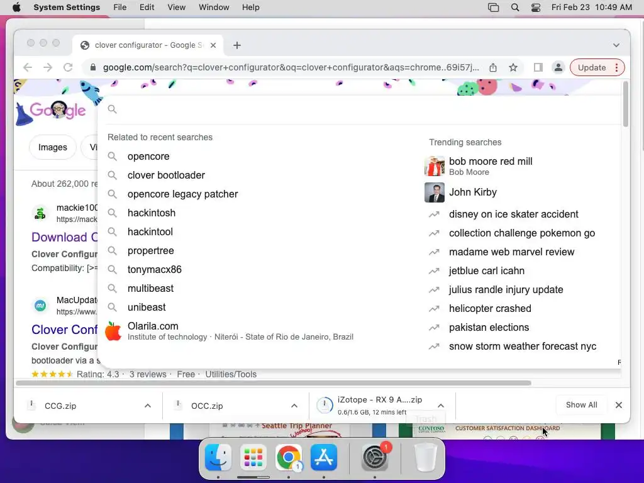
Task: Click the John Kirby thumbnail photo
Action: tap(435, 192)
